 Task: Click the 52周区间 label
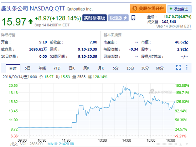[59, 56]
